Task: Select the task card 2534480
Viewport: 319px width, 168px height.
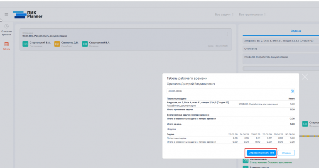Action: [x=126, y=39]
